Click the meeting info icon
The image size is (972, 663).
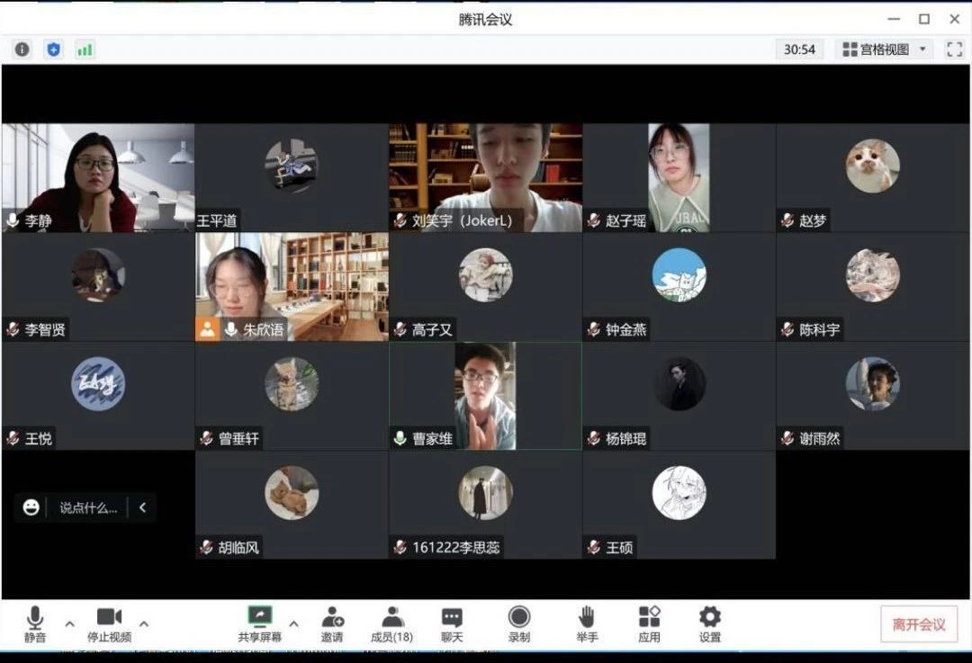pos(22,49)
